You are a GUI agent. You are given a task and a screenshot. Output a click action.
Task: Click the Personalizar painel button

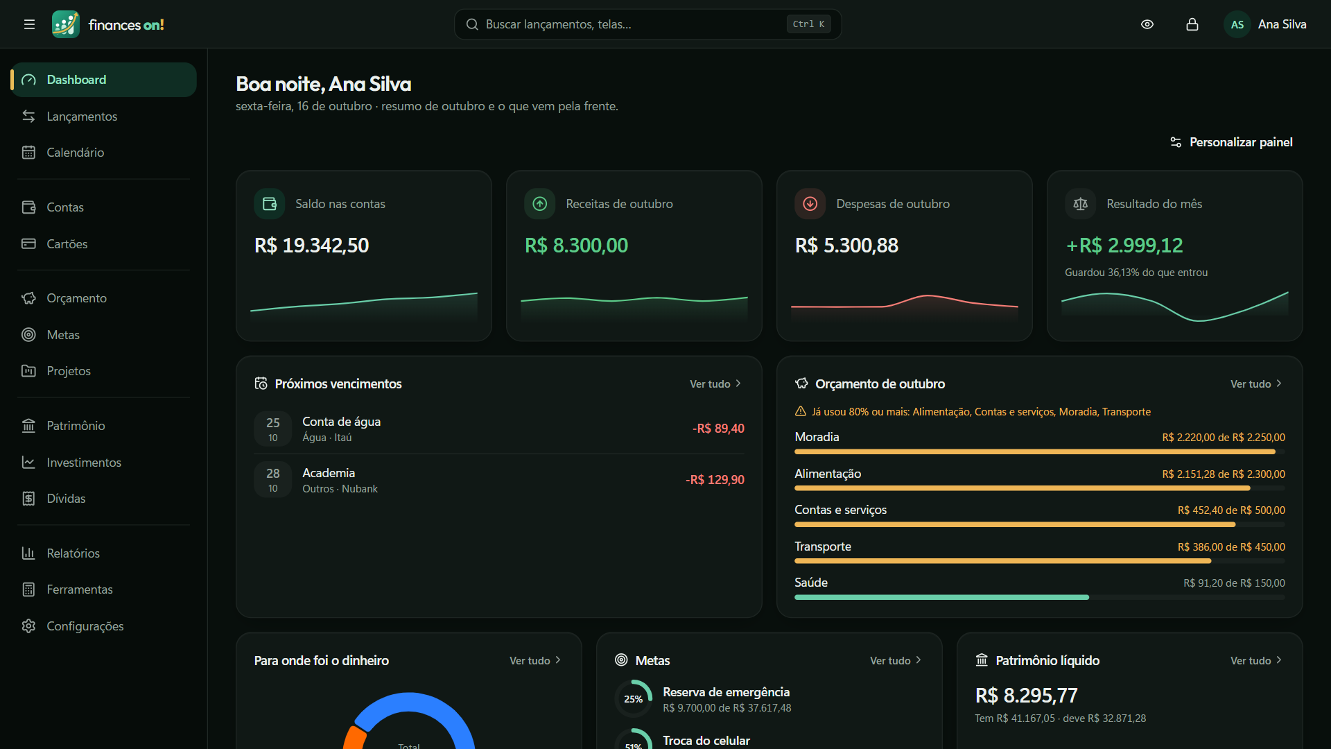[1231, 142]
